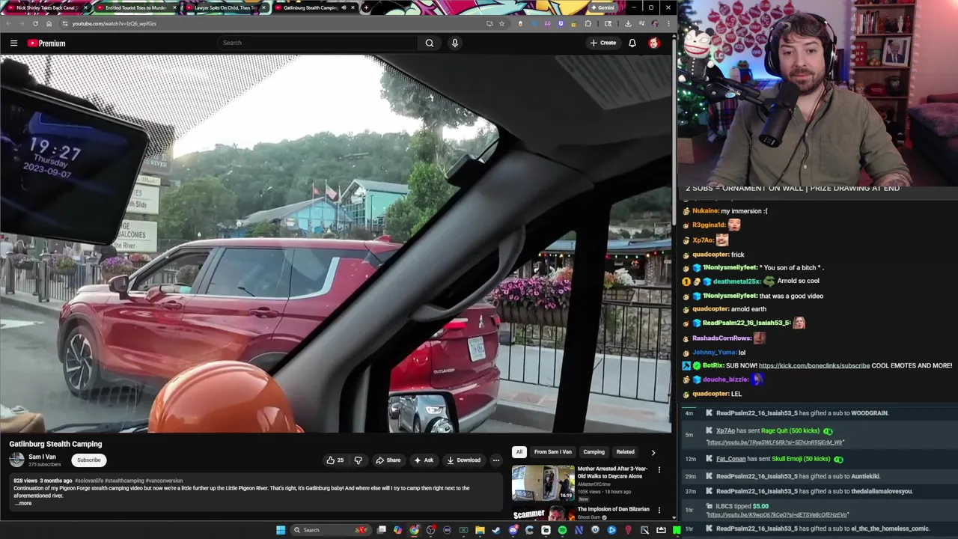Open File Explorer from taskbar
The image size is (958, 539).
point(480,530)
